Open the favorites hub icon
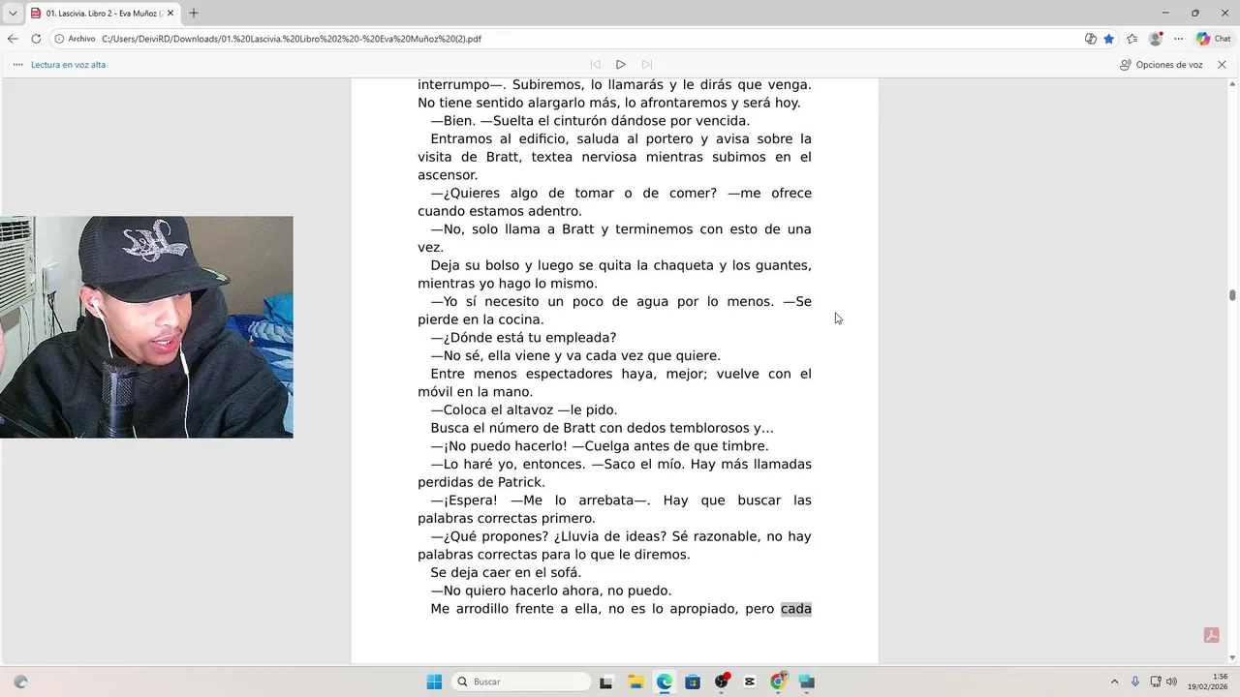1240x697 pixels. coord(1132,39)
